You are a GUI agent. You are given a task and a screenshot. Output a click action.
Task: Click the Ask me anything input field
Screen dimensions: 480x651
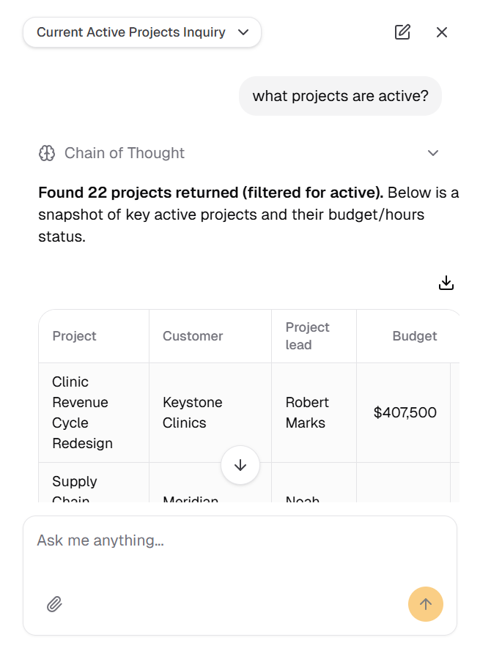coord(220,540)
